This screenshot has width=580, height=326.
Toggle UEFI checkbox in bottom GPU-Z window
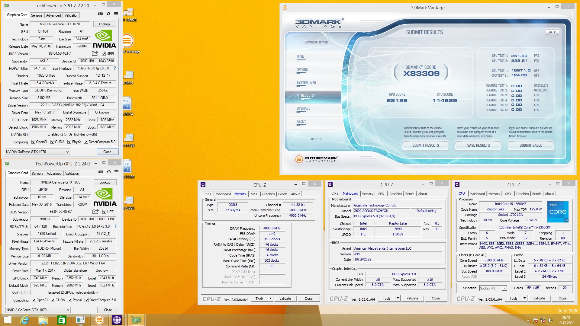coord(104,212)
